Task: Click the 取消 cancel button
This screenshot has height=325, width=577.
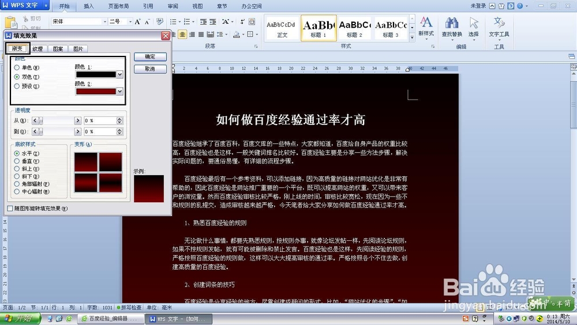Action: [x=150, y=69]
